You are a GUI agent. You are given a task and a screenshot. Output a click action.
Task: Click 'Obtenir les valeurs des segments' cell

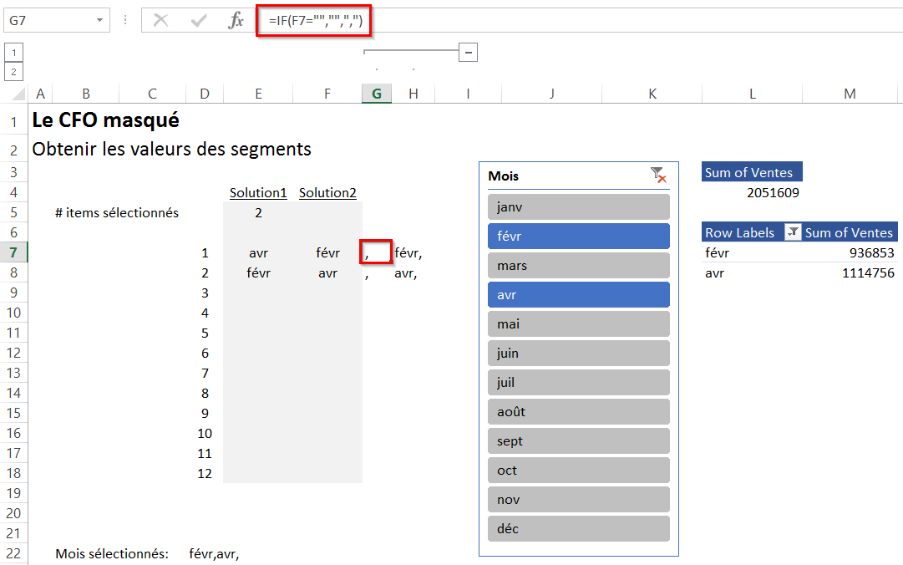point(171,149)
